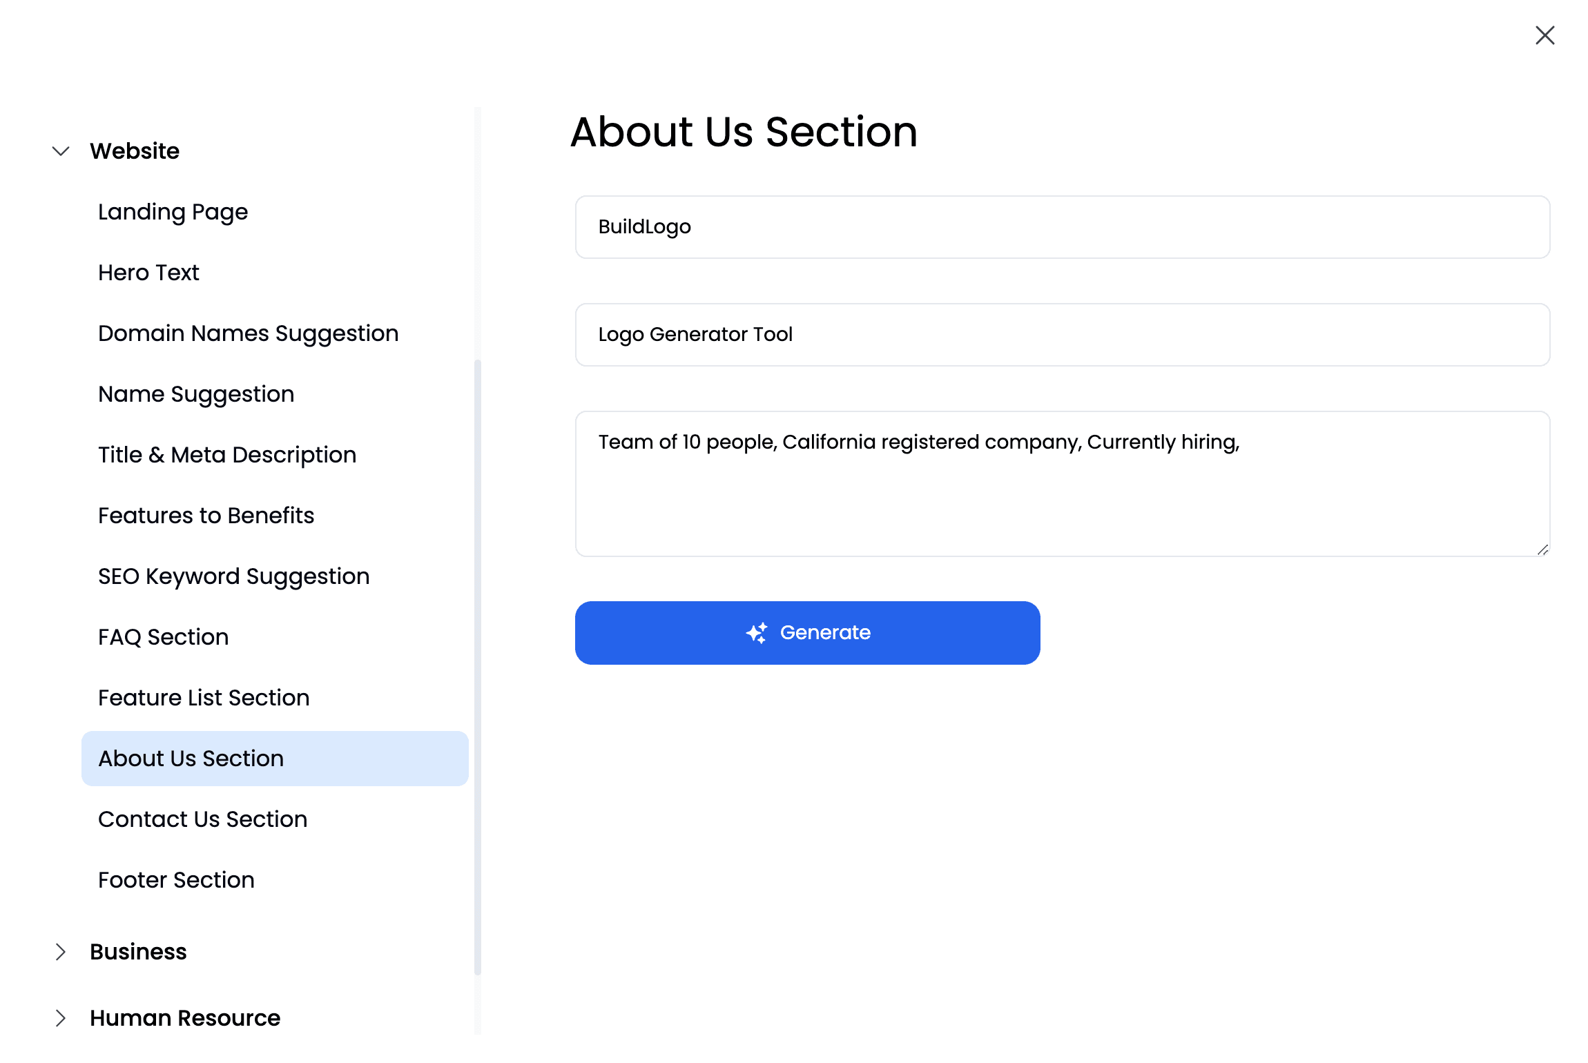Open the Landing Page generator
Screen dimensions: 1588x1063
(173, 212)
